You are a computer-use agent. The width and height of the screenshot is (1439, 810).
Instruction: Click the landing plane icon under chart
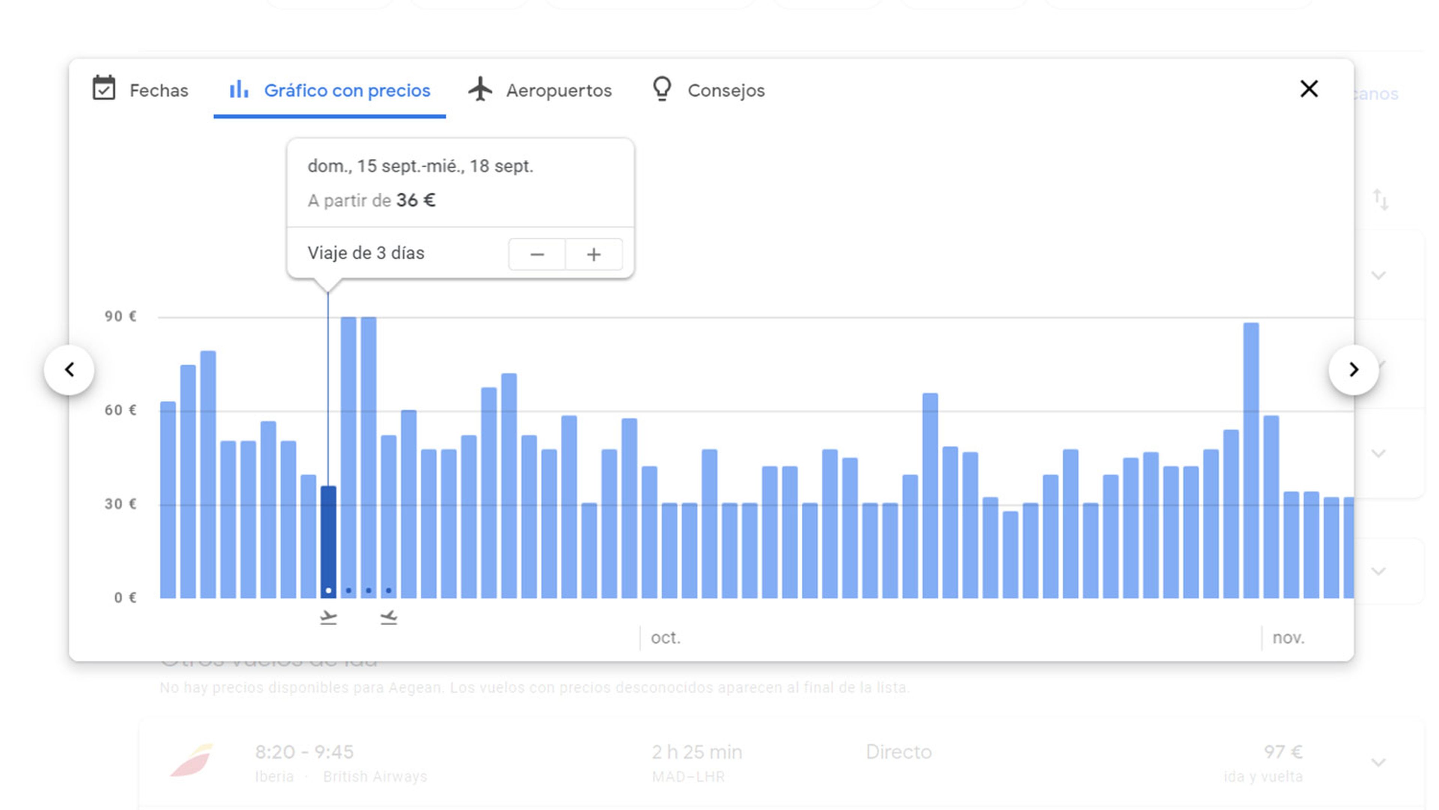[x=389, y=617]
